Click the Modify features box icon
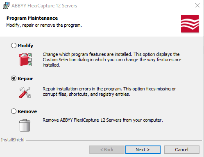The height and width of the screenshot is (157, 204). pyautogui.click(x=25, y=60)
